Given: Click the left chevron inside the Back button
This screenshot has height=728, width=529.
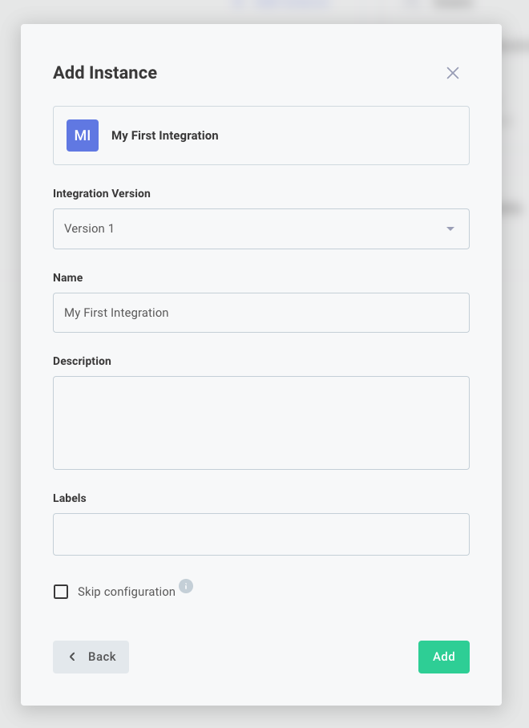Looking at the screenshot, I should pos(73,657).
